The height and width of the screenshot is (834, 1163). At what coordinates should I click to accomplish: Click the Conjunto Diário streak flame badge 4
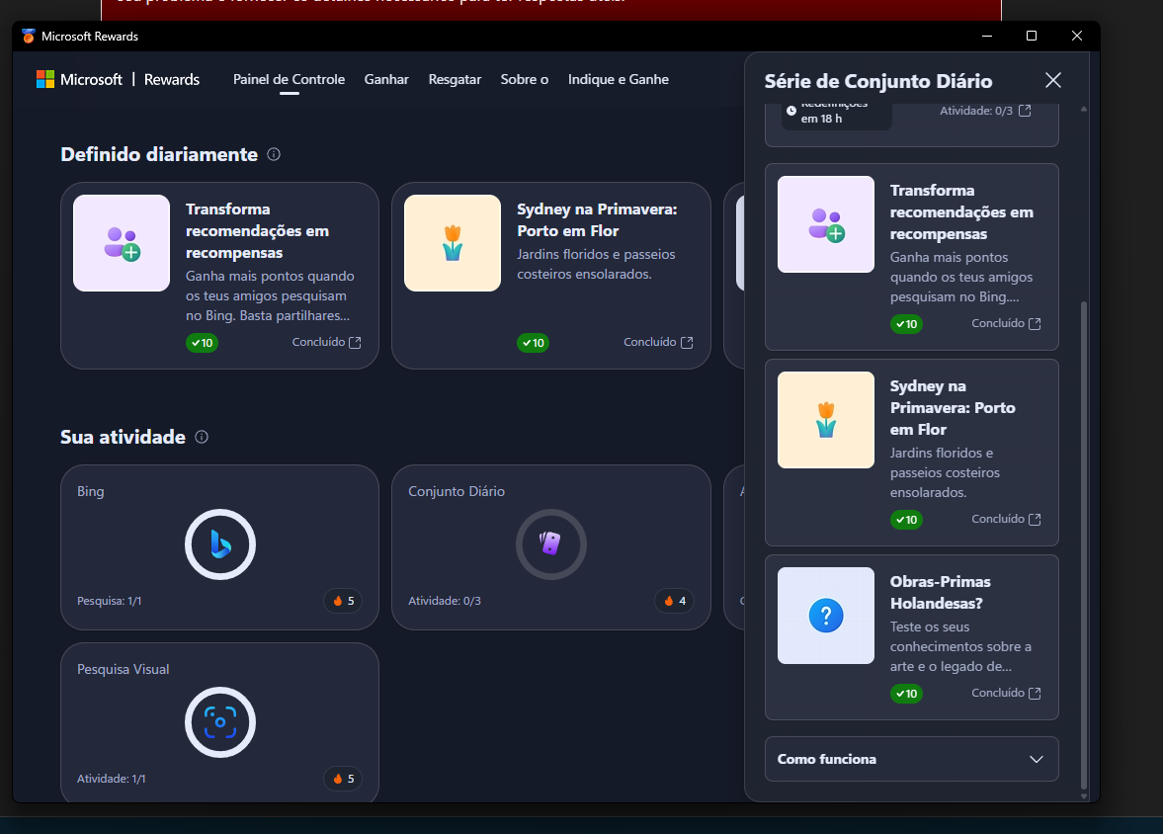tap(674, 601)
